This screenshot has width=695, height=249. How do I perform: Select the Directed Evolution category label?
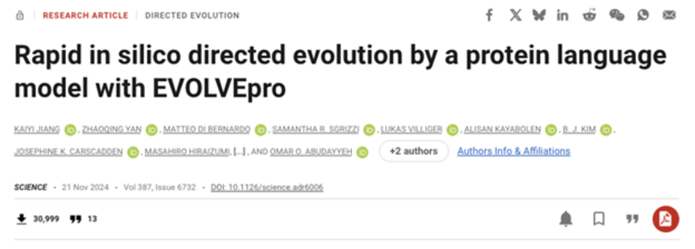[192, 15]
